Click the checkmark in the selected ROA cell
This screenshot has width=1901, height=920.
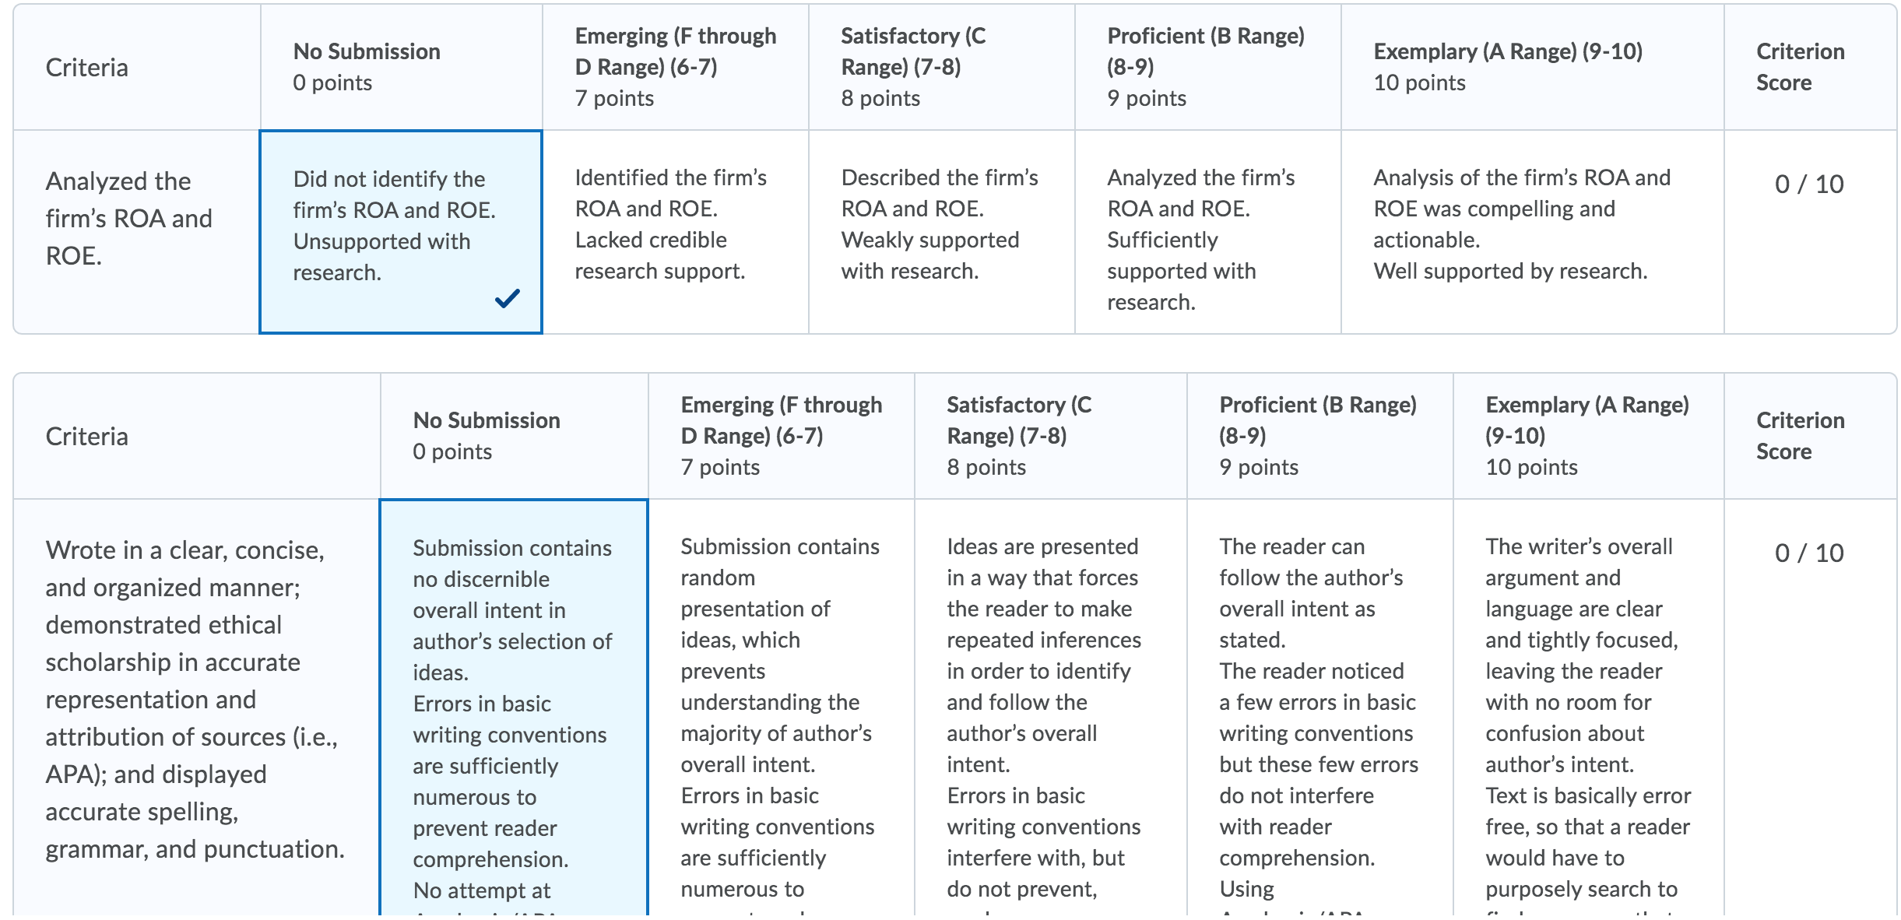coord(507,298)
